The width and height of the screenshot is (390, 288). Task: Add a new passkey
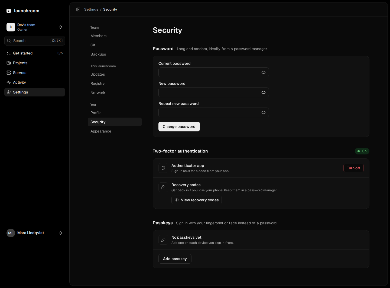point(175,259)
